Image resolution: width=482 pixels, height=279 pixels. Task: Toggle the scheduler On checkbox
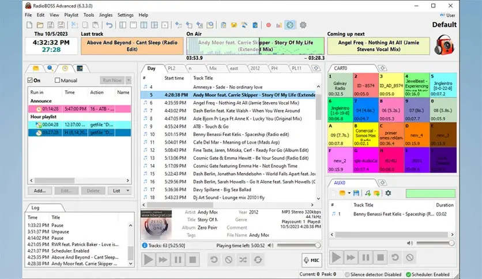[x=30, y=81]
